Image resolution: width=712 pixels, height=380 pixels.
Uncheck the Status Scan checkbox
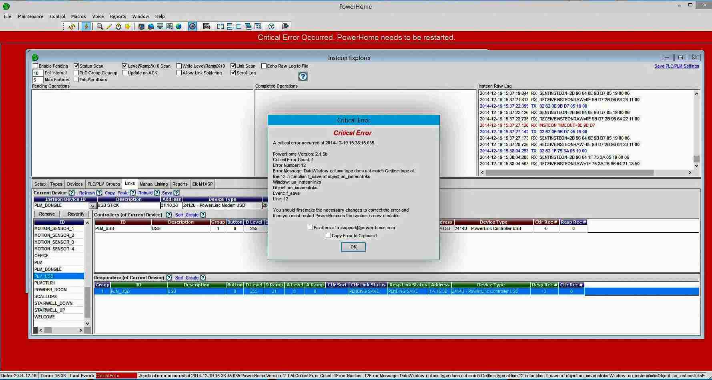76,66
